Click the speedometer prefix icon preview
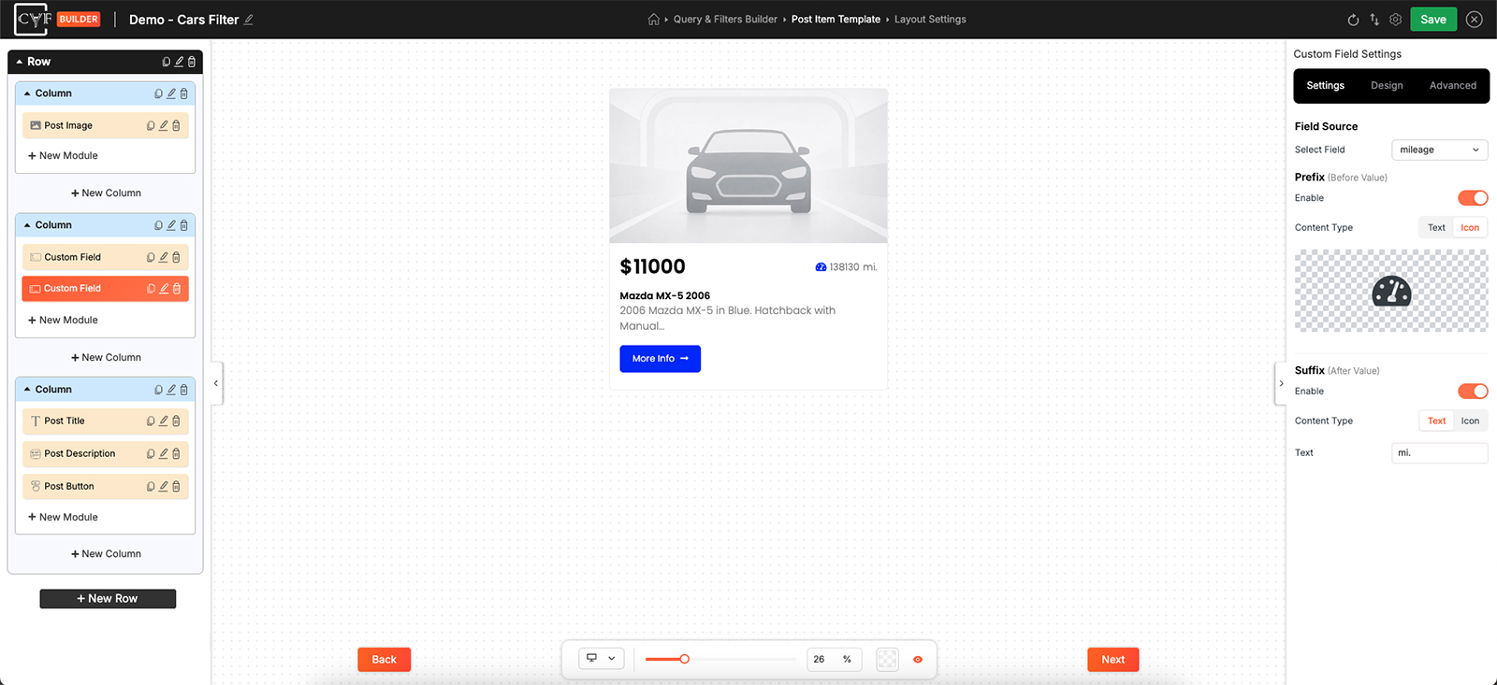 [x=1391, y=292]
